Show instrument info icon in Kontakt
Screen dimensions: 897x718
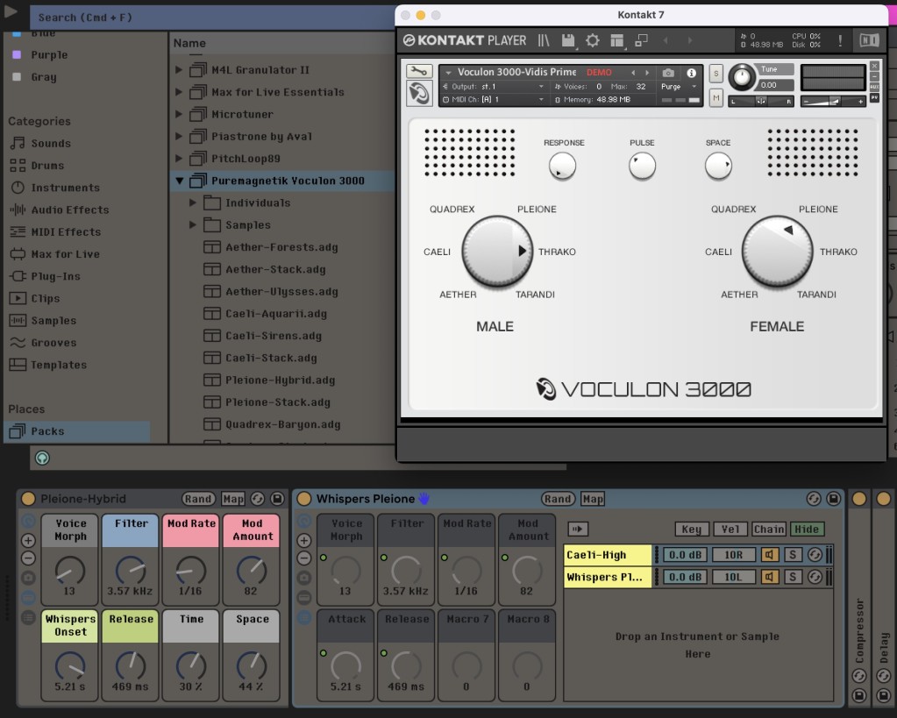click(x=691, y=73)
